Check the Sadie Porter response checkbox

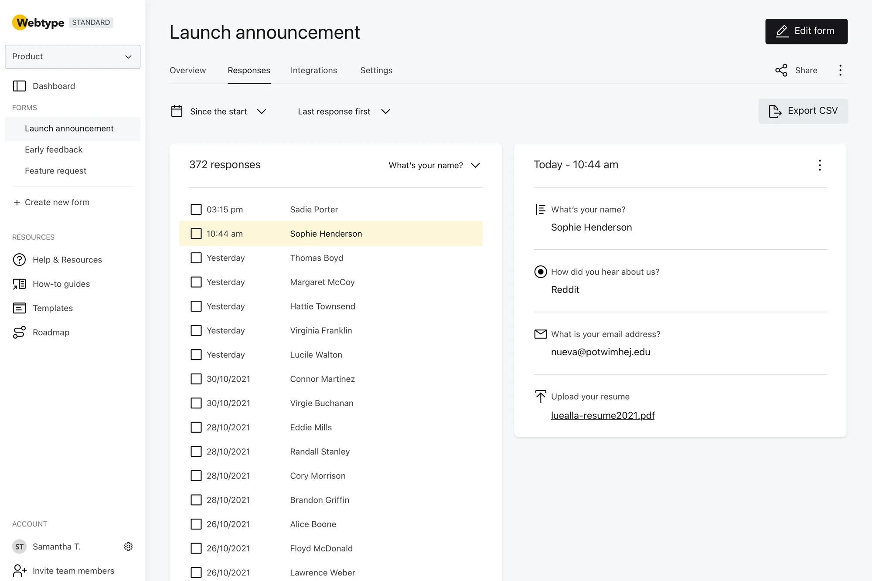coord(196,209)
